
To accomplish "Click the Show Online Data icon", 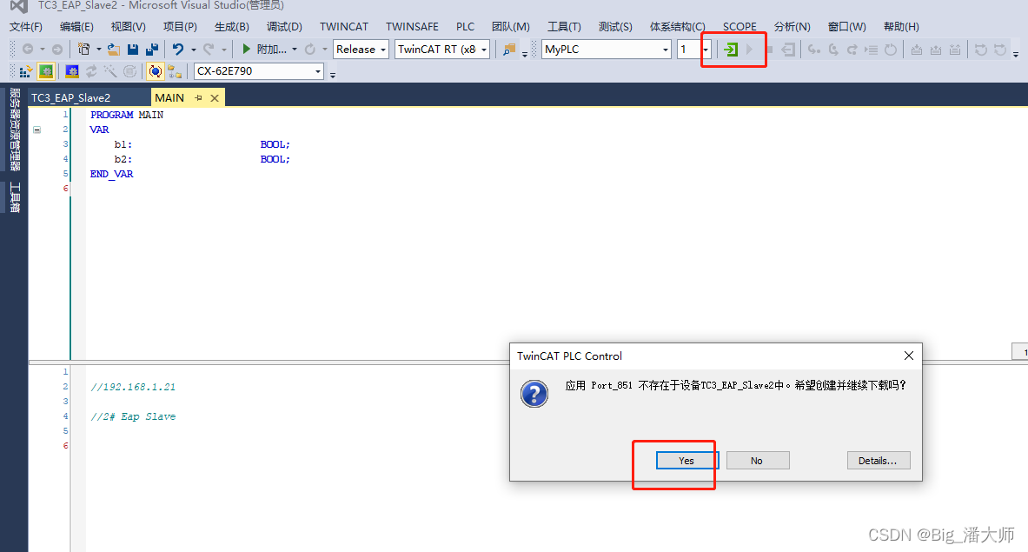I will coord(156,70).
